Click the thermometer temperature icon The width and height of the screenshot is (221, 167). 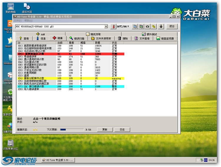(x=113, y=26)
